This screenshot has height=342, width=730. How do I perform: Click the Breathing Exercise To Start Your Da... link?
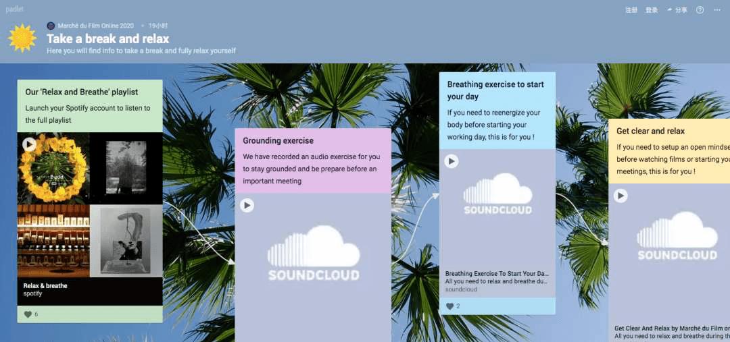pos(497,274)
